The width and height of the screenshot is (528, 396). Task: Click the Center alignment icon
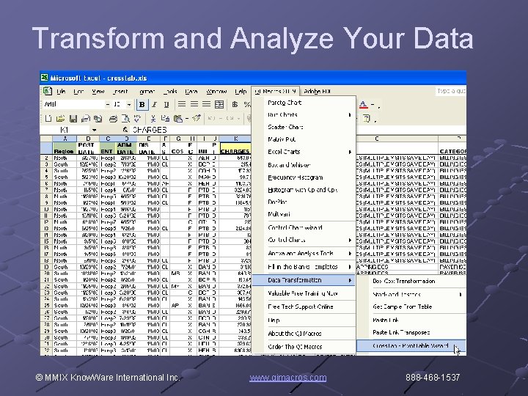tap(194, 104)
